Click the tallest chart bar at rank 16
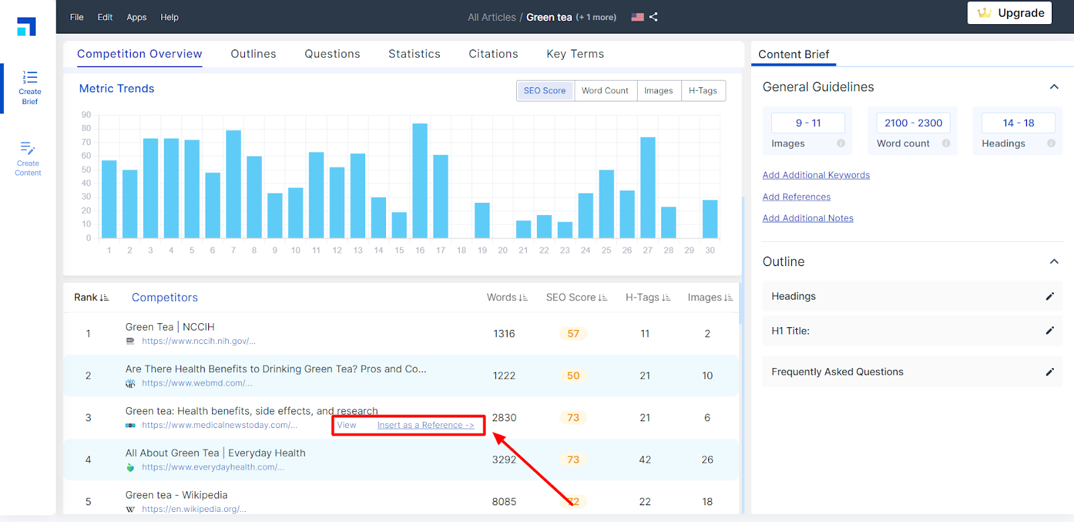 pyautogui.click(x=420, y=181)
